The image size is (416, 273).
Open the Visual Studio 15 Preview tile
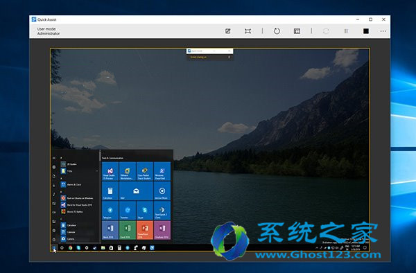[110, 171]
